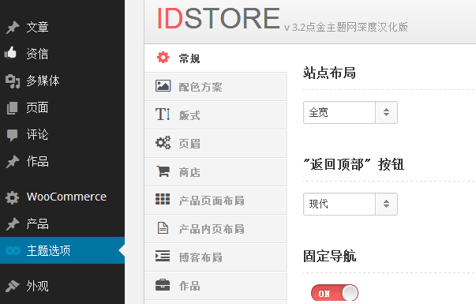
Task: Select the 主题选项 menu item
Action: tap(62, 250)
